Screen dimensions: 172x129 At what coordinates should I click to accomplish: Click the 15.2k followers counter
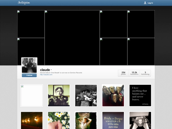(134, 73)
